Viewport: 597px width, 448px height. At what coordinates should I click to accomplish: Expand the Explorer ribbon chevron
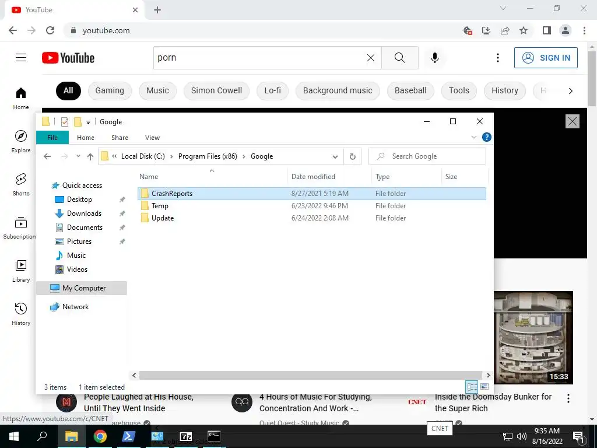[473, 137]
